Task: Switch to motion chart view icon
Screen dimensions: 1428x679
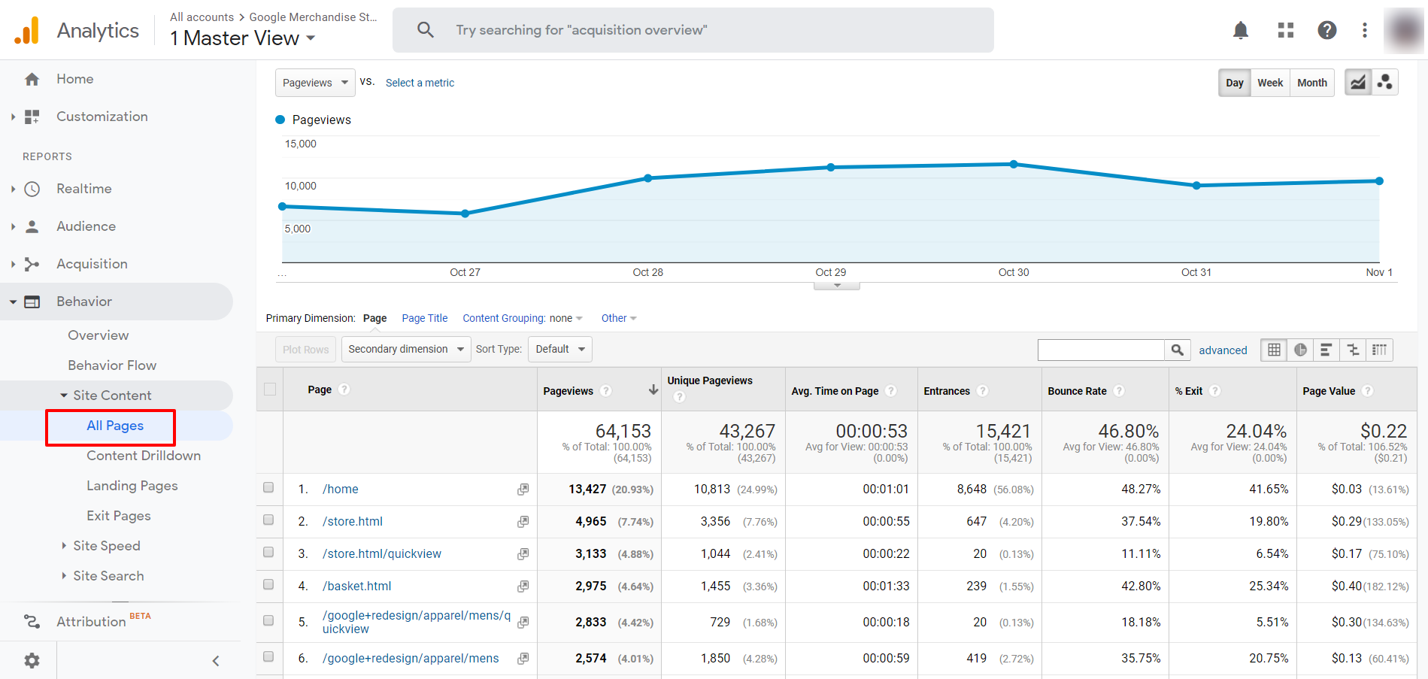Action: click(1384, 83)
